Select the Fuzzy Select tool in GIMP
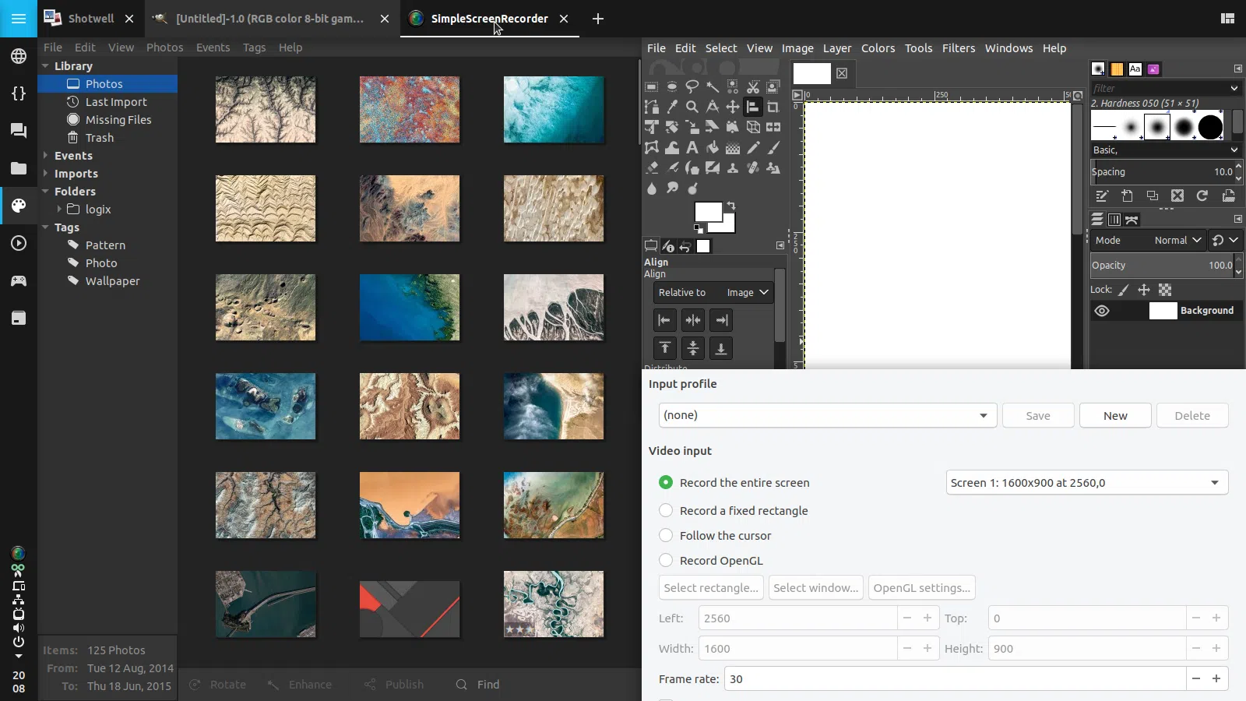 [x=713, y=87]
